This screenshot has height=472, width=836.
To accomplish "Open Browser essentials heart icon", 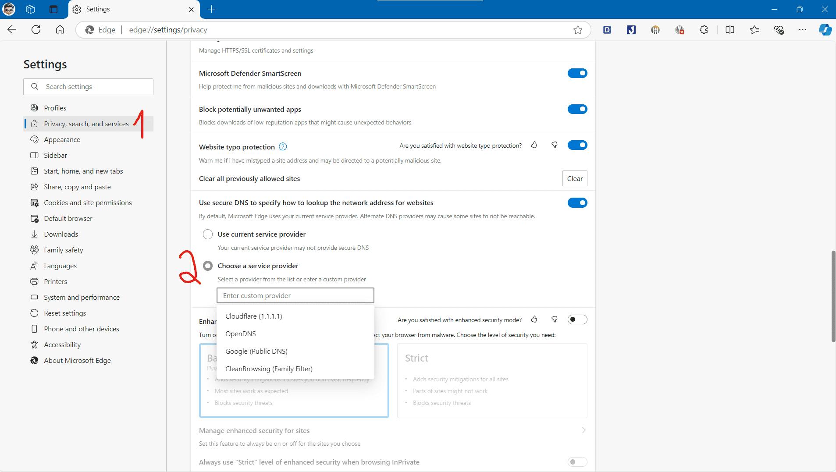I will tap(779, 30).
